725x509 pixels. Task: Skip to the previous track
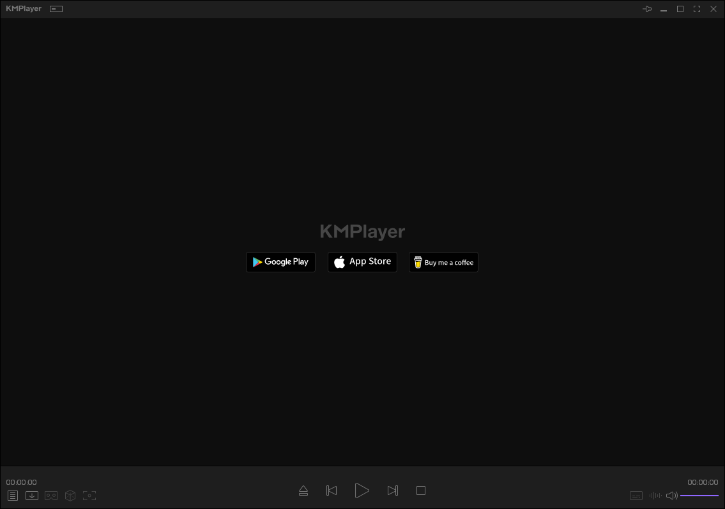(x=332, y=490)
